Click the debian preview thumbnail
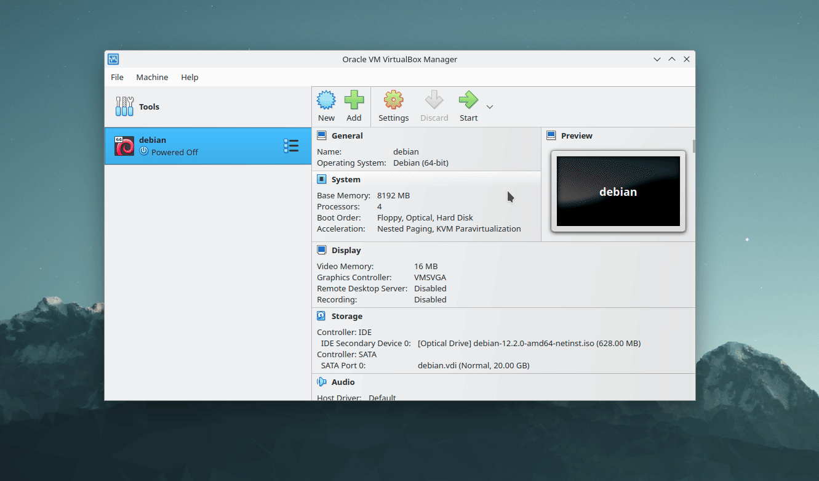This screenshot has height=481, width=819. [618, 192]
